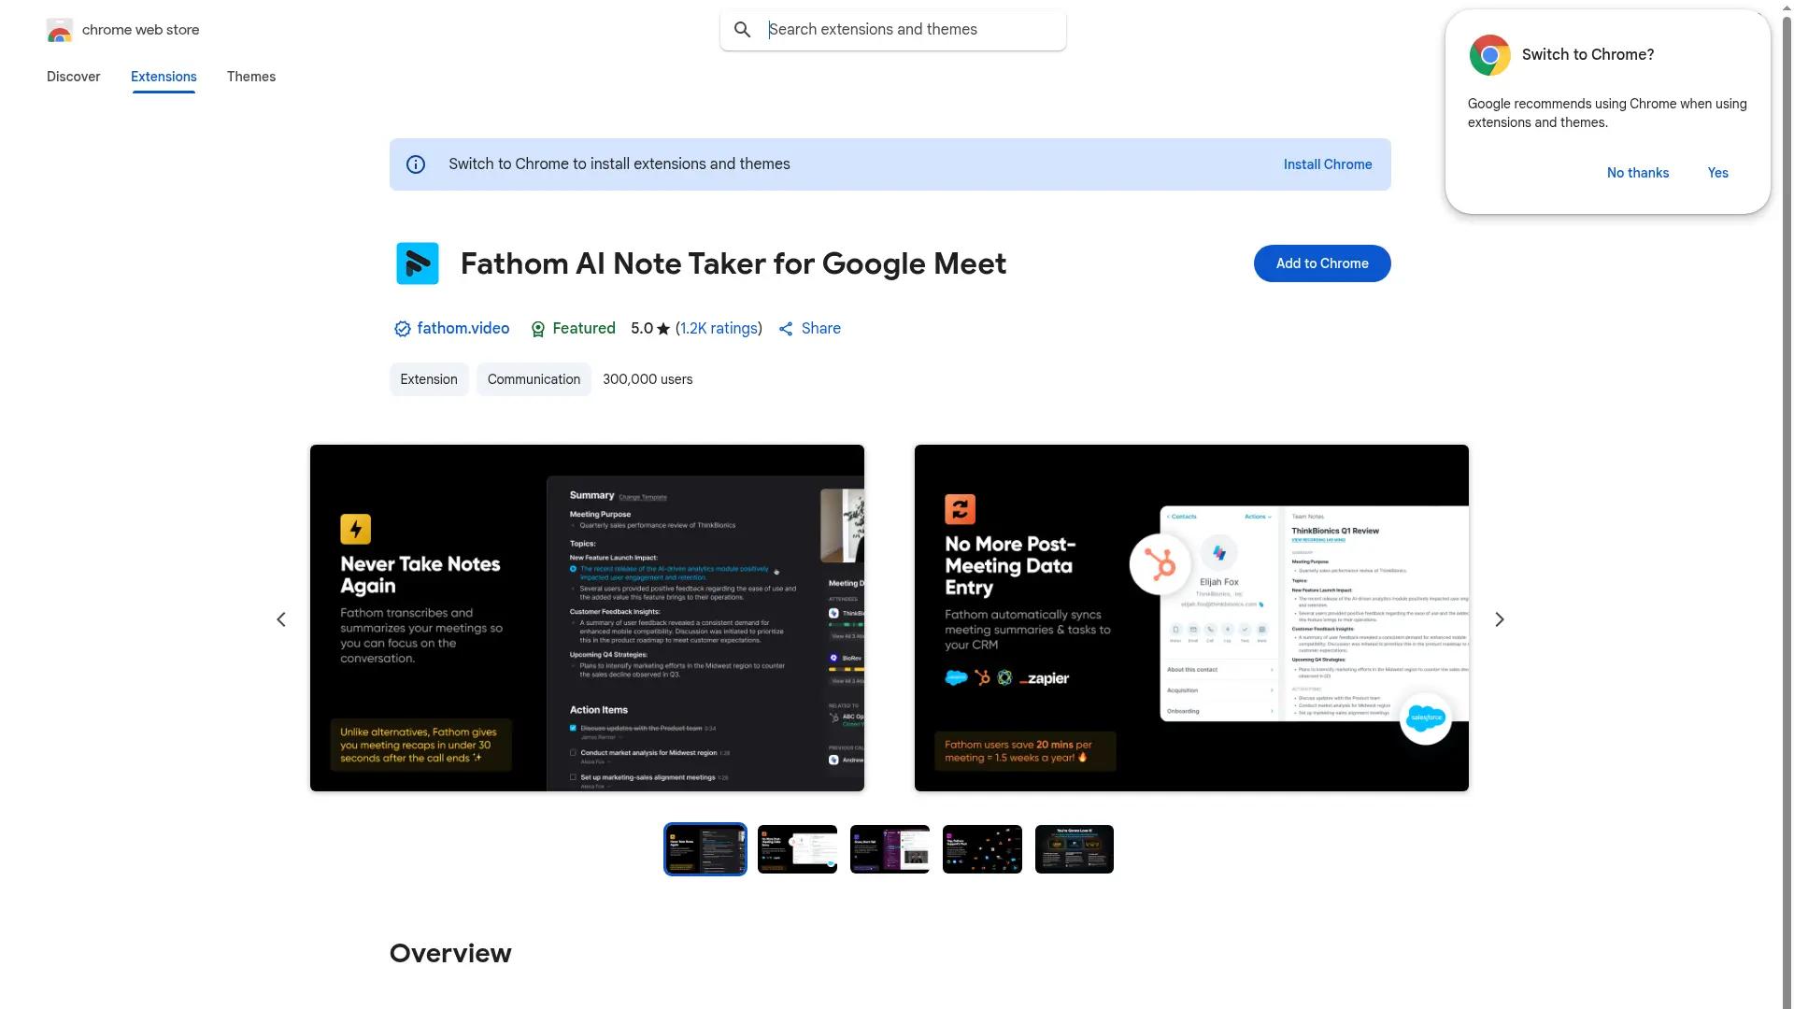Screen dimensions: 1794x1009
Task: Open the Discover tab
Action: tap(74, 77)
